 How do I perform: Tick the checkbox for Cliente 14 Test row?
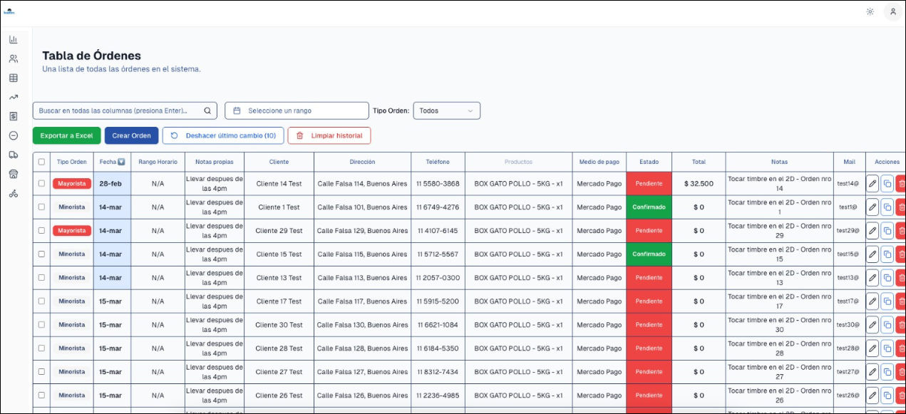(41, 184)
